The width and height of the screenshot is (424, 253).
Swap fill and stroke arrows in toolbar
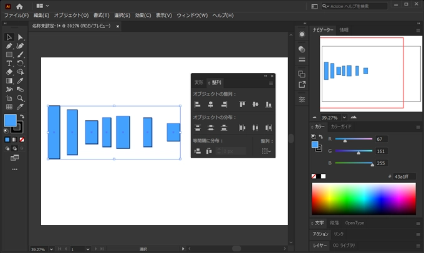click(22, 117)
